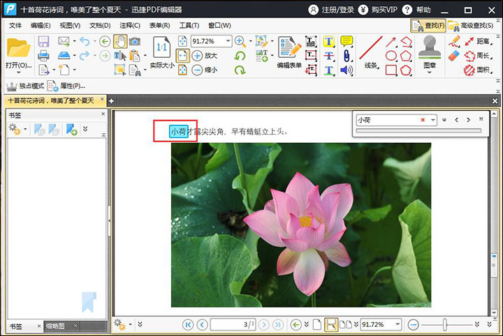
Task: Click the Print icon
Action: tap(43, 56)
